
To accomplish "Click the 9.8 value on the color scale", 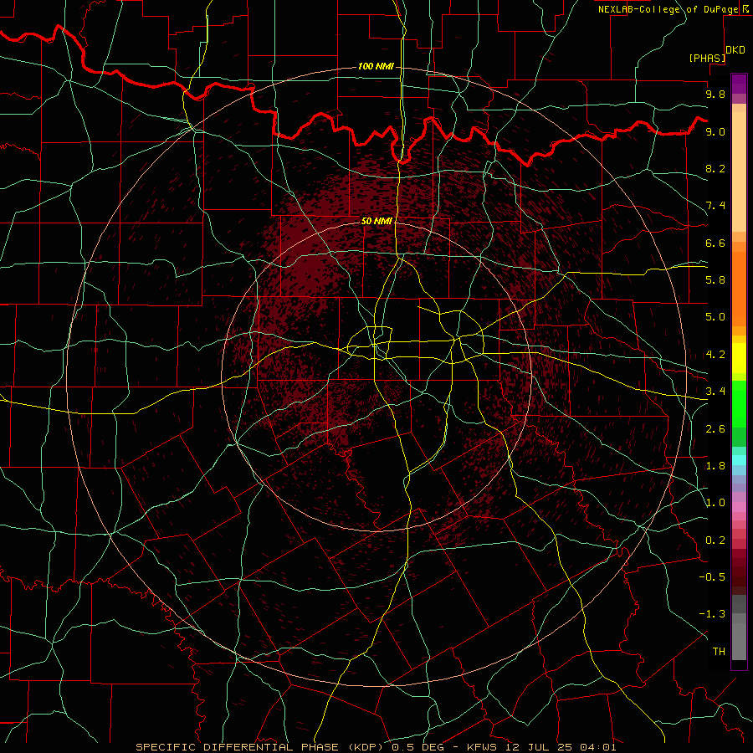I will (x=715, y=94).
